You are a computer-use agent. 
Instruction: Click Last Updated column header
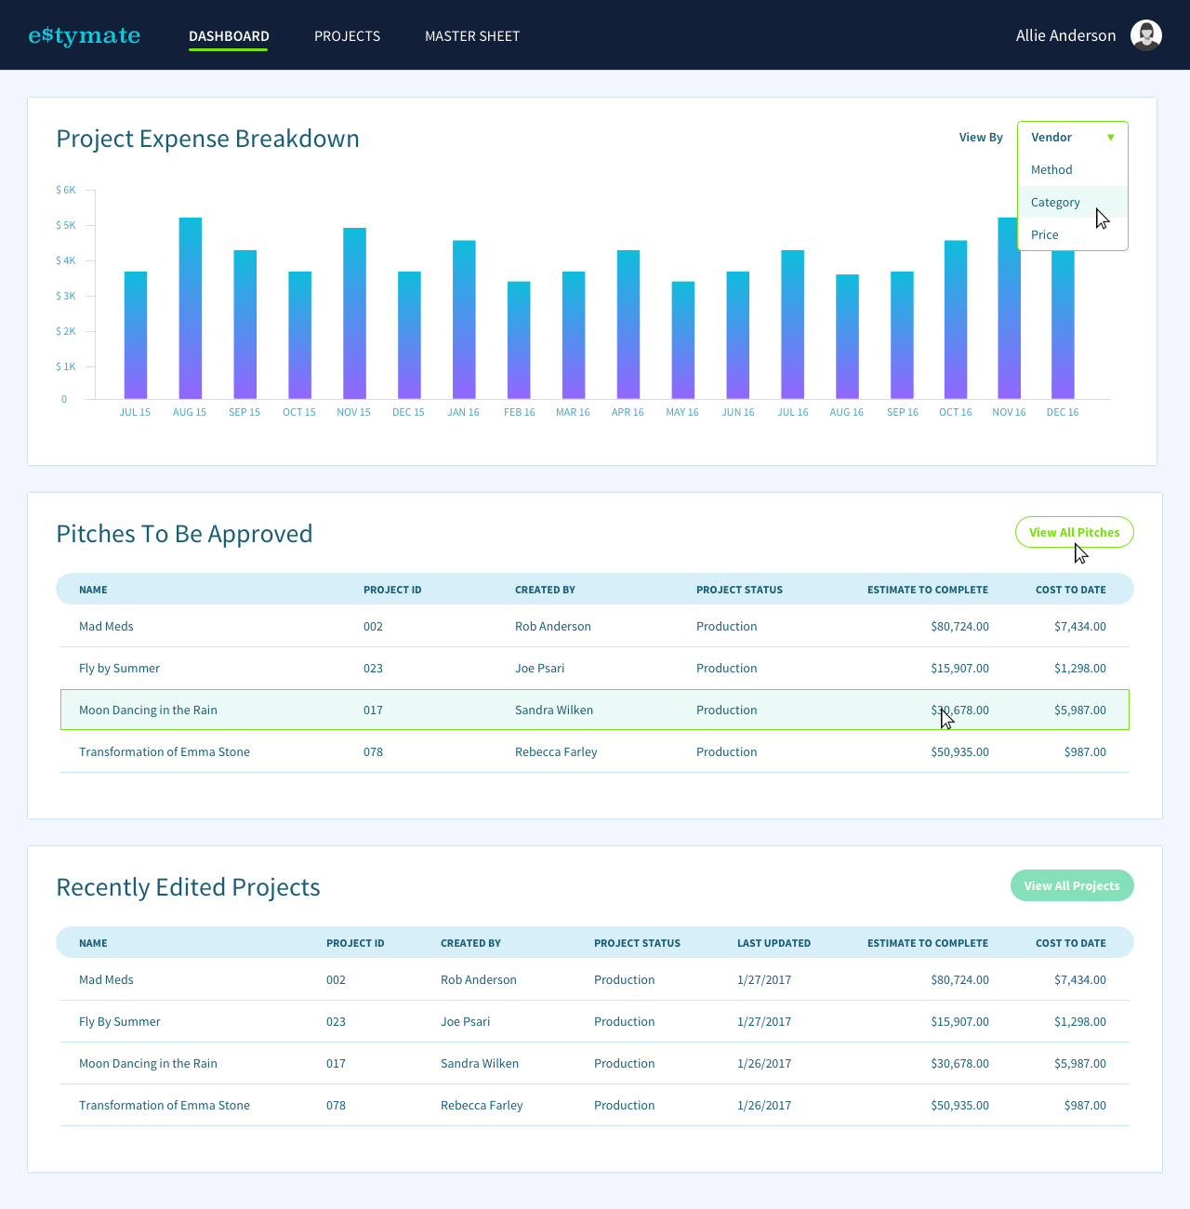coord(773,943)
